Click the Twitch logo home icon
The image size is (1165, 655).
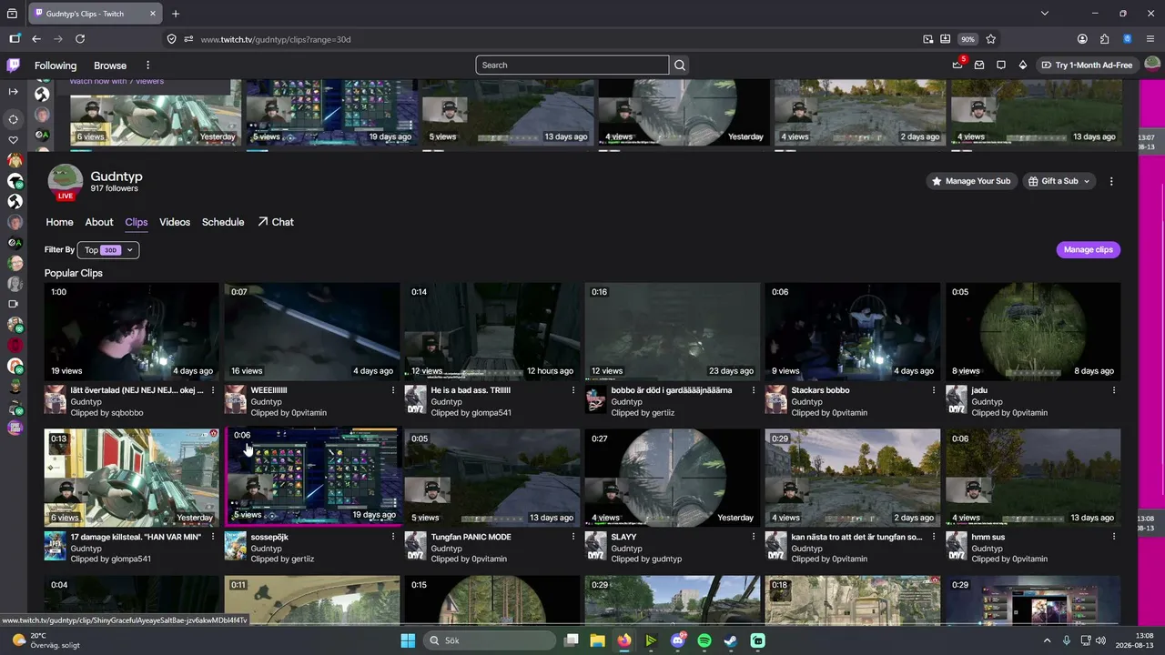(x=14, y=65)
